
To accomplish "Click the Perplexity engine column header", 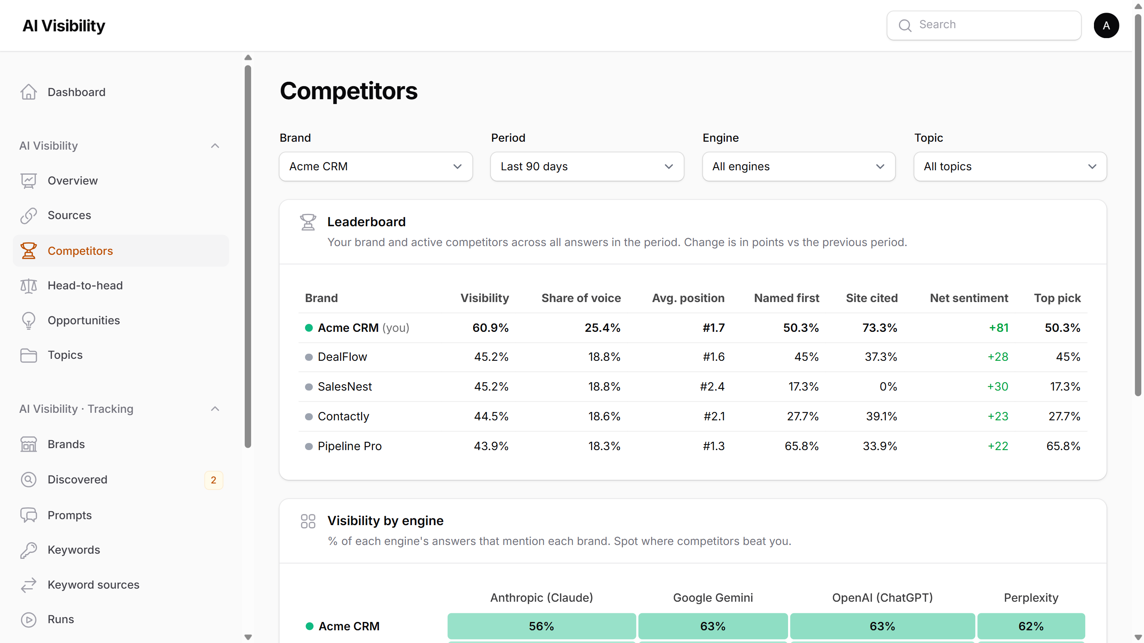I will pos(1031,598).
